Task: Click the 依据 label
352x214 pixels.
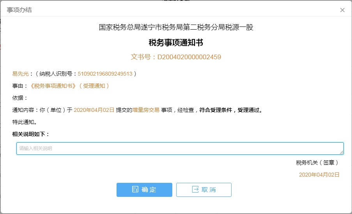Action: pyautogui.click(x=19, y=98)
